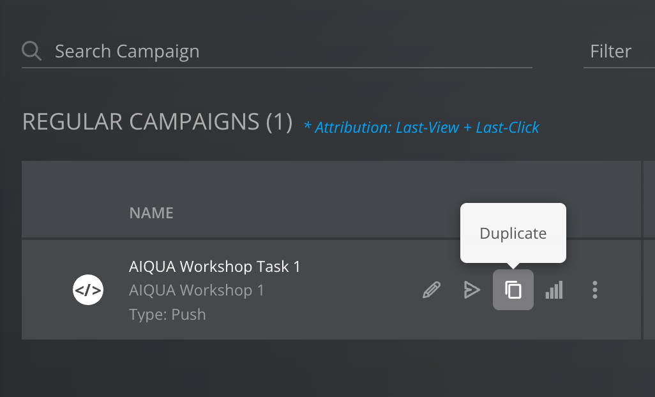Select the send campaign paper-plane icon

coord(472,290)
